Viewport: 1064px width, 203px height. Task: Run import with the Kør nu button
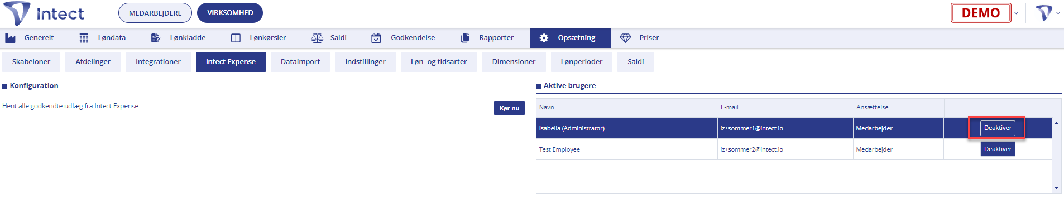tap(509, 108)
